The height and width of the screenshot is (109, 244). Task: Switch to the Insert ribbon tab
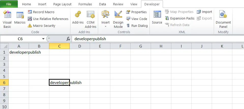(42, 4)
